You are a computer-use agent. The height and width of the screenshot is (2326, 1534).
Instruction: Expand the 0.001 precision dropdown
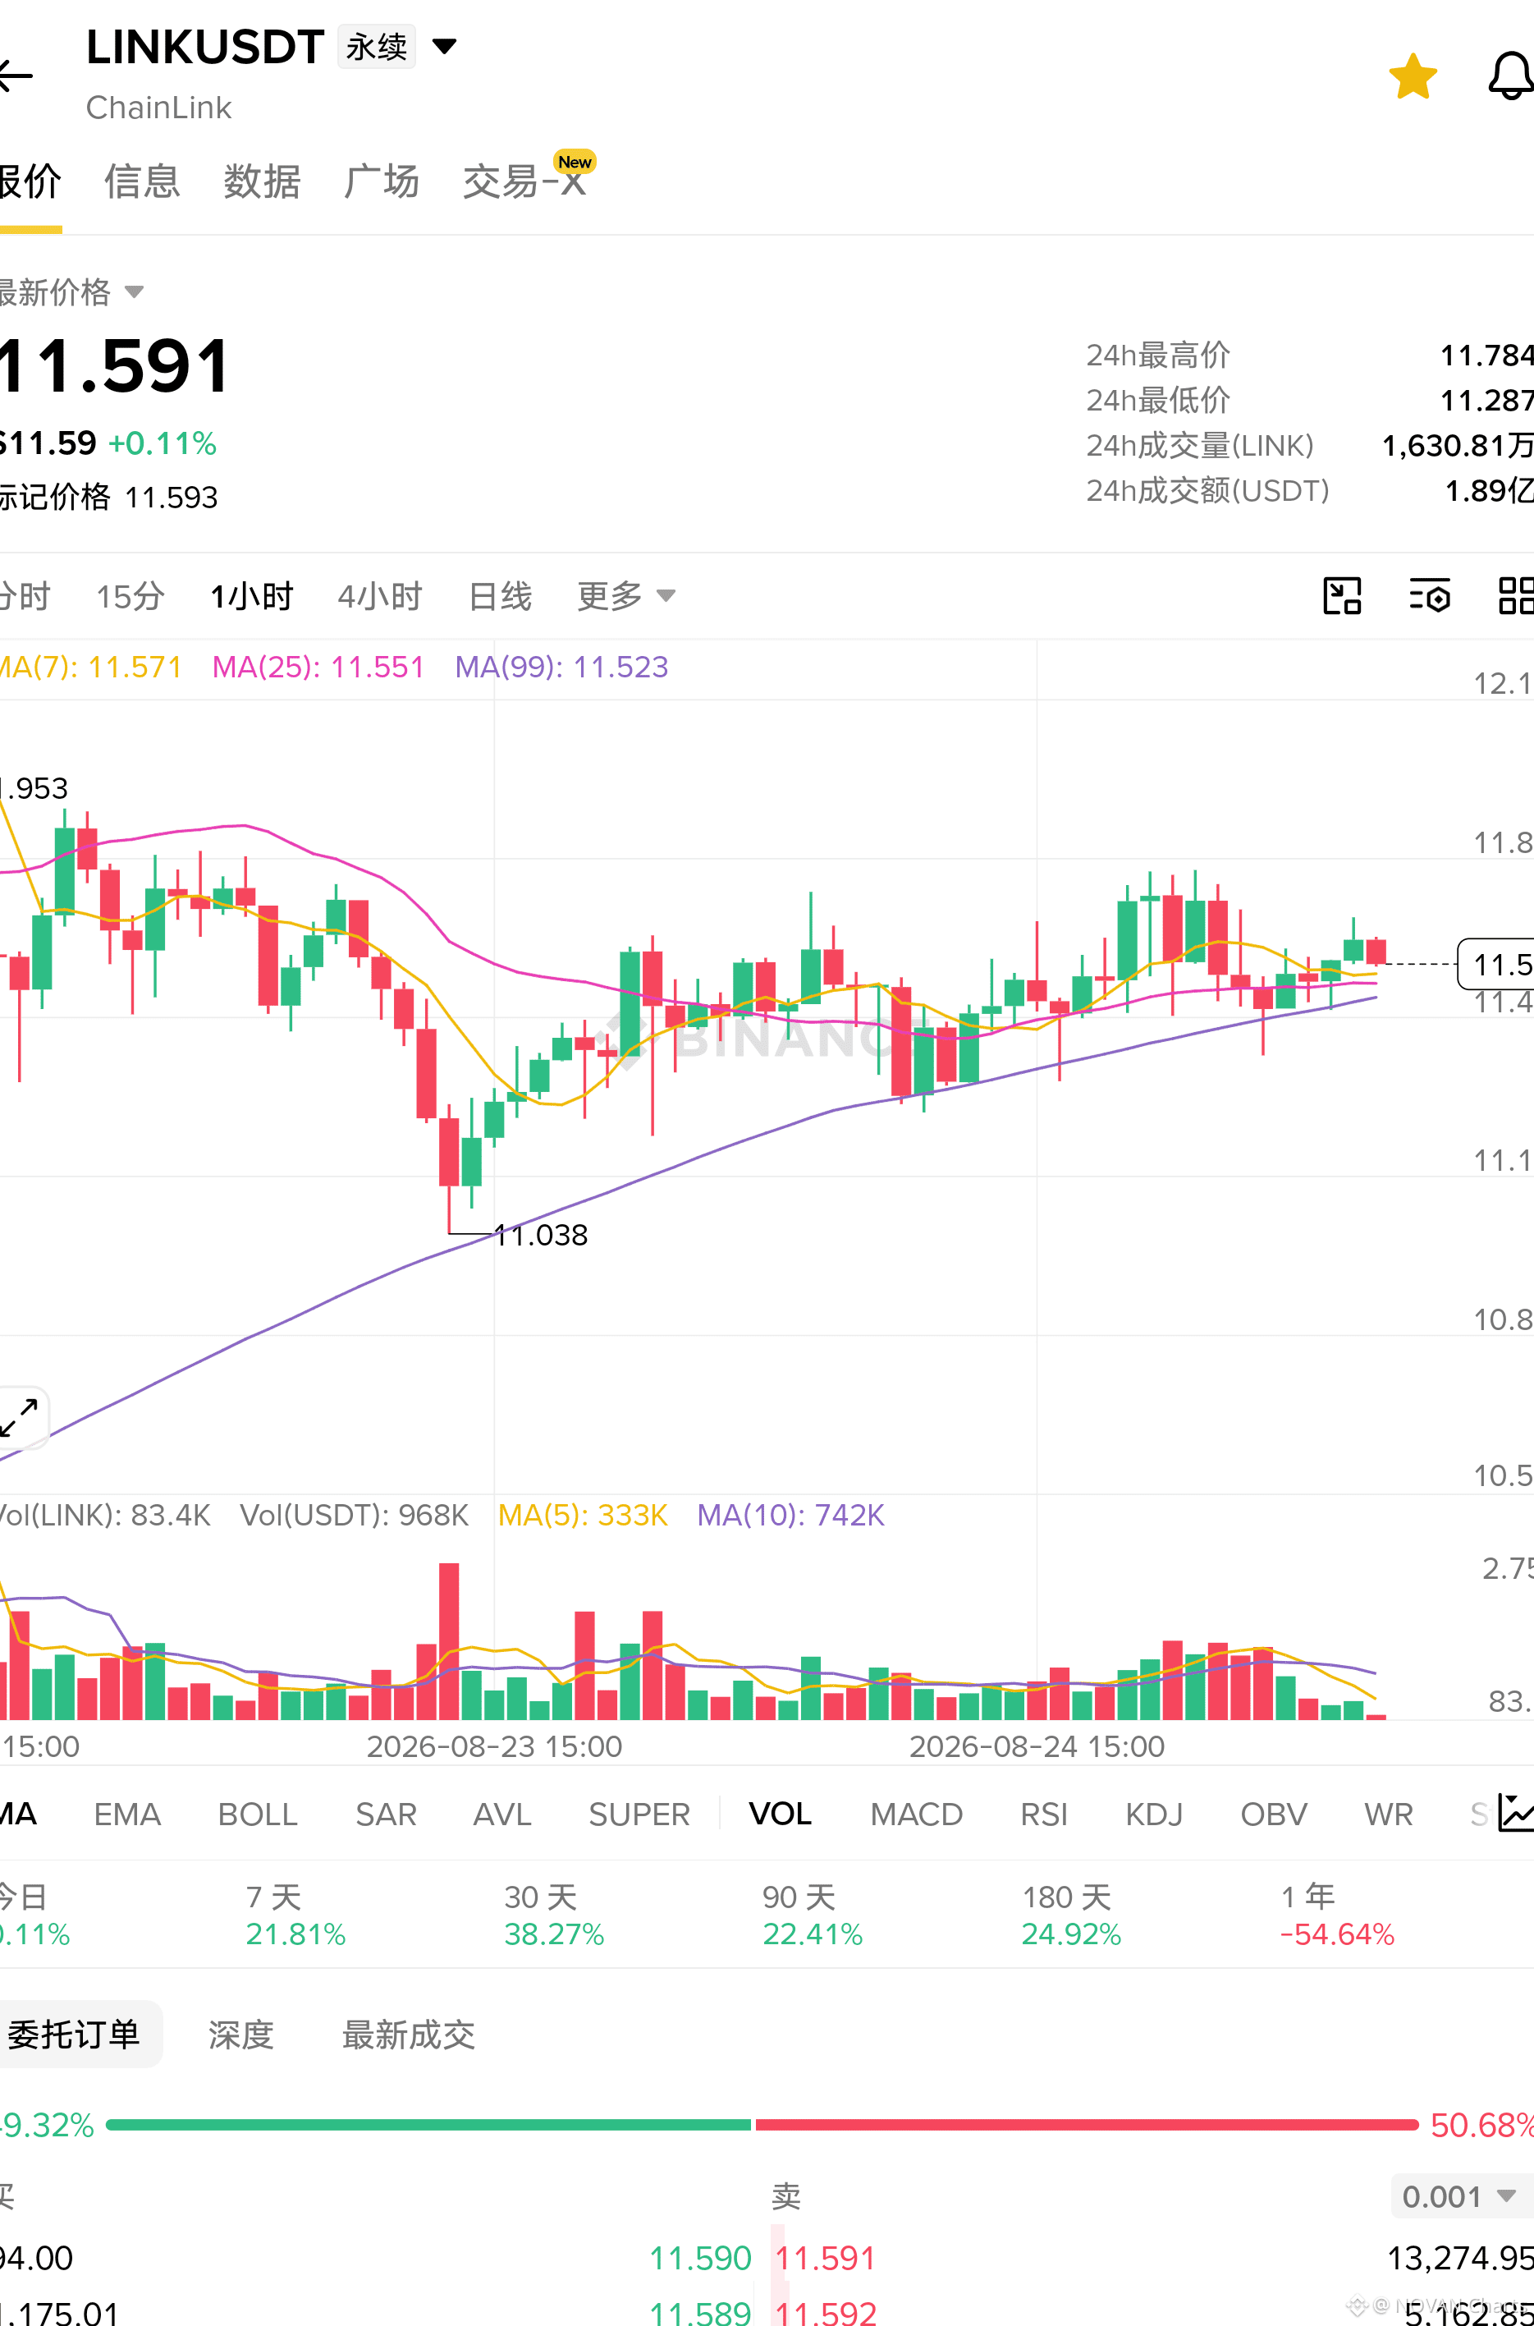coord(1461,2197)
